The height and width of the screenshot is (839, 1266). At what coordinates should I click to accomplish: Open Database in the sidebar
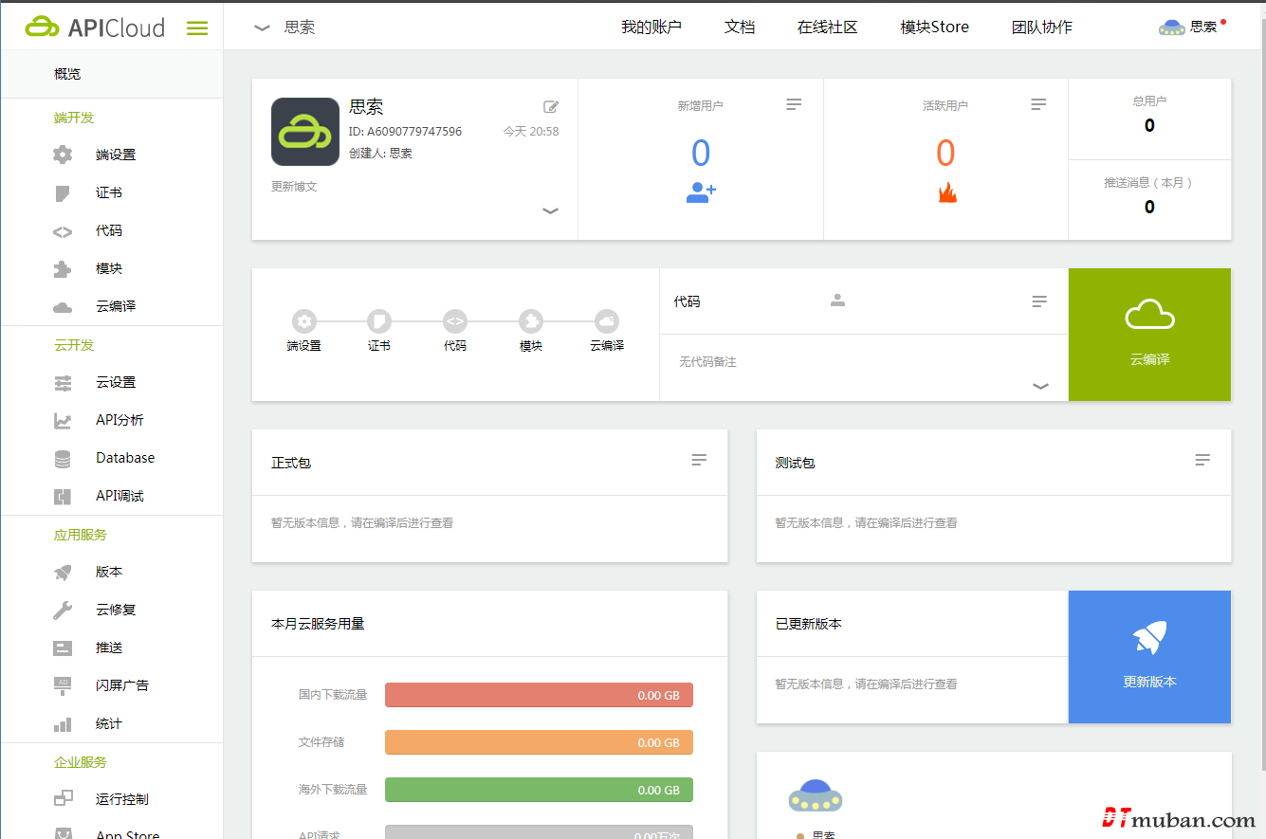124,458
